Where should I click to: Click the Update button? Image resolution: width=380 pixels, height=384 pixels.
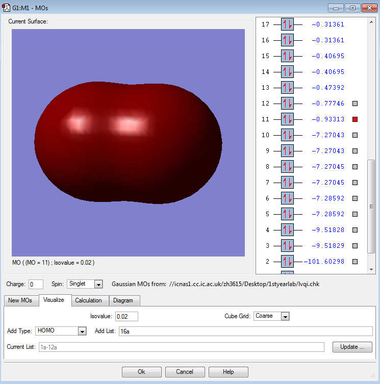[352, 347]
